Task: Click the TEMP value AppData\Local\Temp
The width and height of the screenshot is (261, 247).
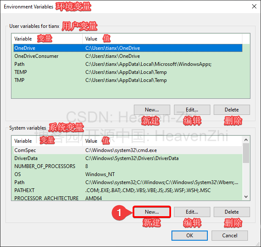Action: coord(126,72)
